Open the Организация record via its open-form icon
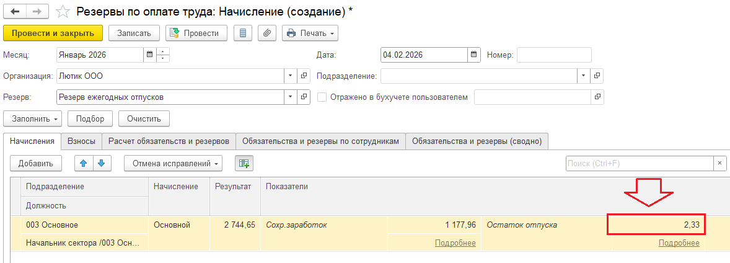 point(304,76)
